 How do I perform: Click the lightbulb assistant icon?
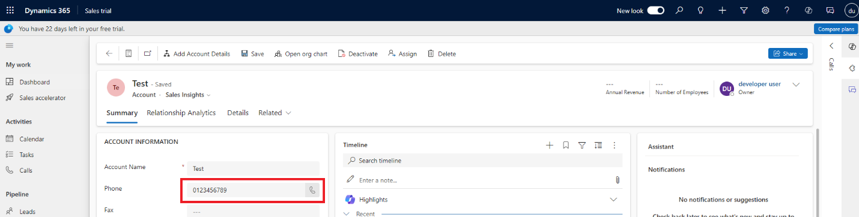pos(700,10)
